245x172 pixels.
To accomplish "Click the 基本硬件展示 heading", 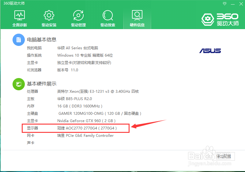I will pos(42,84).
